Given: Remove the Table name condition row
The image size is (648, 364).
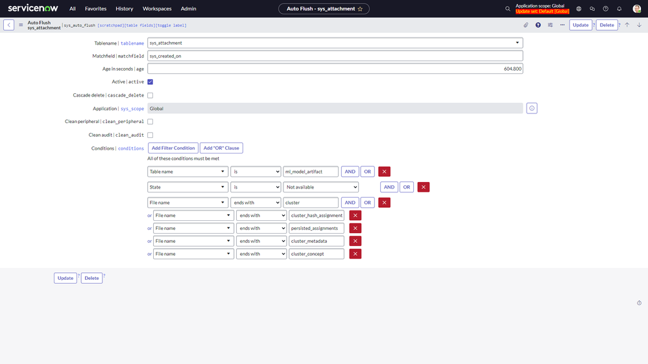Looking at the screenshot, I should (384, 171).
